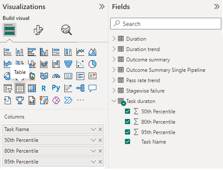This screenshot has width=223, height=170.
Task: Remove 80th Percentile from Columns
Action: (x=100, y=151)
